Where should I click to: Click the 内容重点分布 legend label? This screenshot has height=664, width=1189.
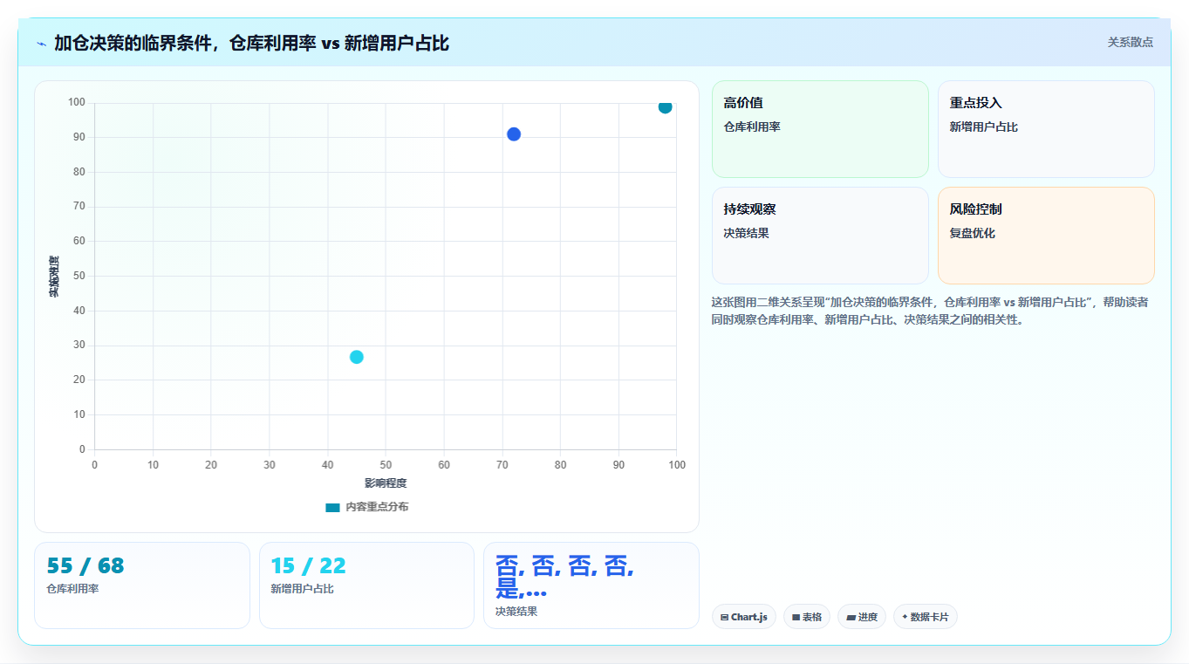tap(377, 507)
